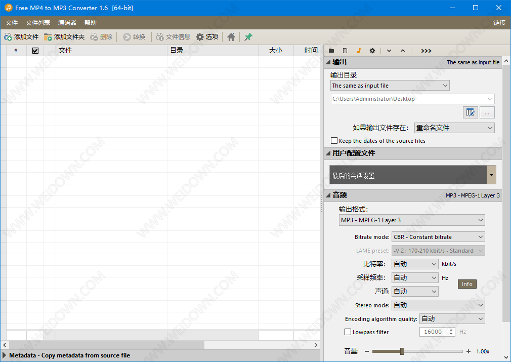Viewport: 511px width, 362px height.
Task: Open the 比特率 bitrate dropdown
Action: [x=415, y=264]
